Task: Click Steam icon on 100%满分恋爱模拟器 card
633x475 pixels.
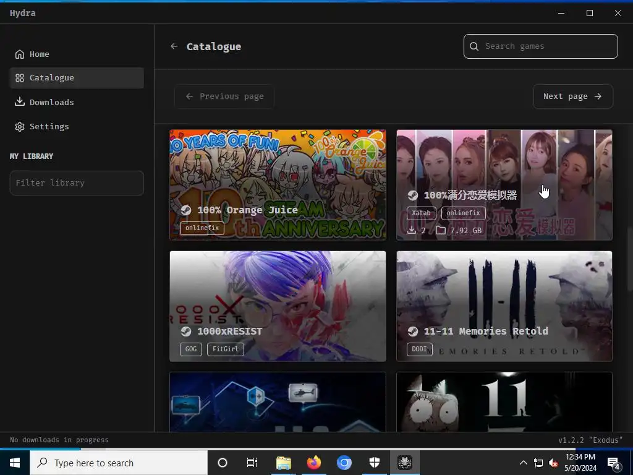Action: 412,195
